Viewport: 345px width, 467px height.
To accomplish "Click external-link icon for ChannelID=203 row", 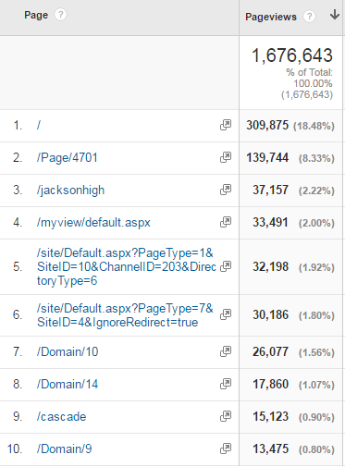I will coord(226,266).
